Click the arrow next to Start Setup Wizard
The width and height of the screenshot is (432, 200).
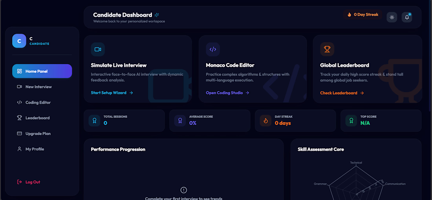click(131, 93)
